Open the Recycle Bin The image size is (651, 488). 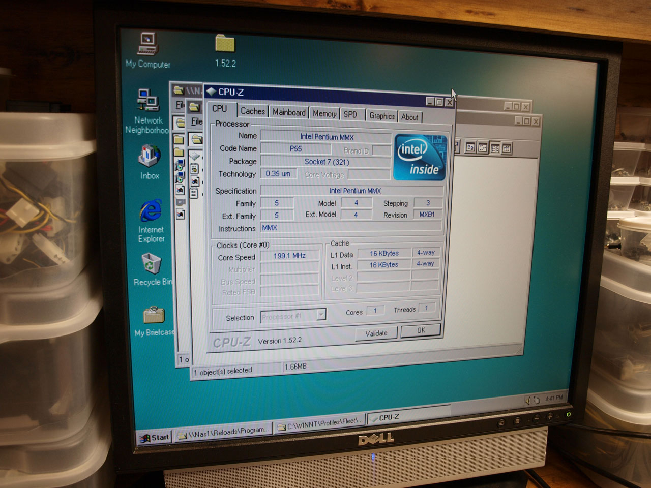pyautogui.click(x=152, y=269)
